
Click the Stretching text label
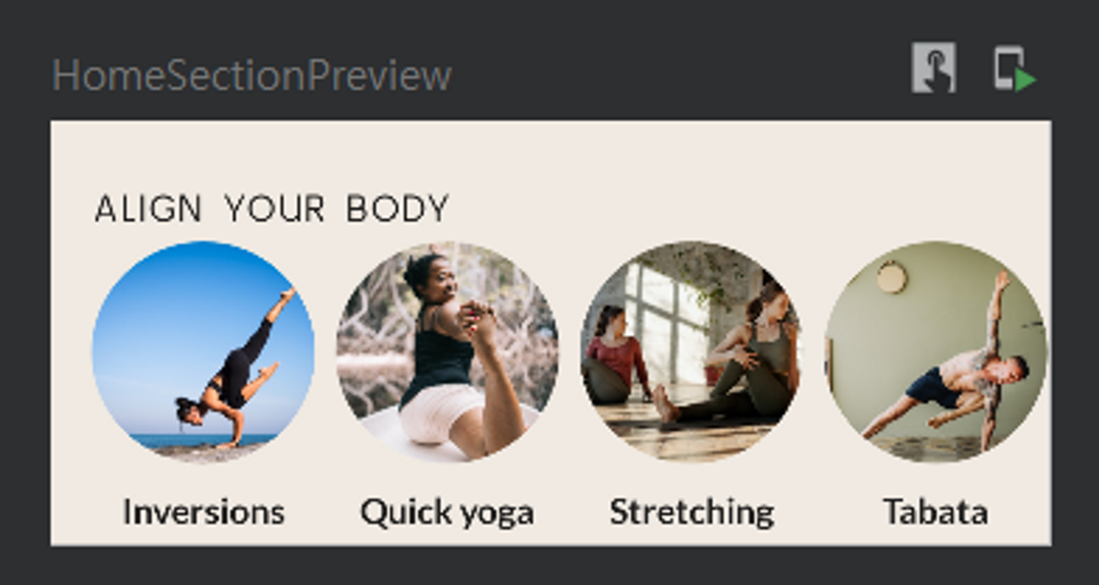click(x=692, y=513)
